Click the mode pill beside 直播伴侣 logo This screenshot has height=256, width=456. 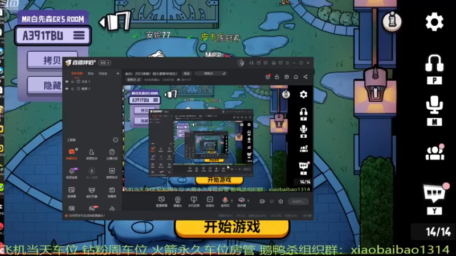coord(105,63)
